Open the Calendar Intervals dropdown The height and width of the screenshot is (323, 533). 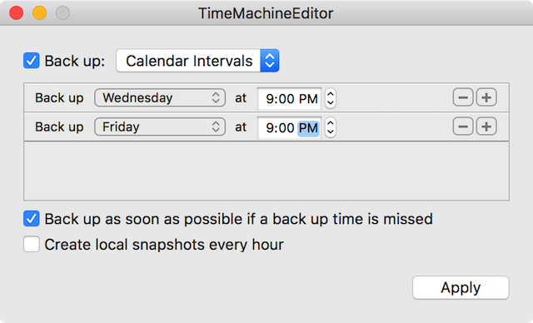[x=197, y=61]
